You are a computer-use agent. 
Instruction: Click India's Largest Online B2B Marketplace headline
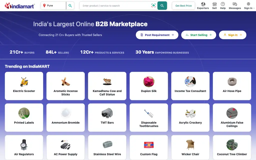pyautogui.click(x=90, y=24)
